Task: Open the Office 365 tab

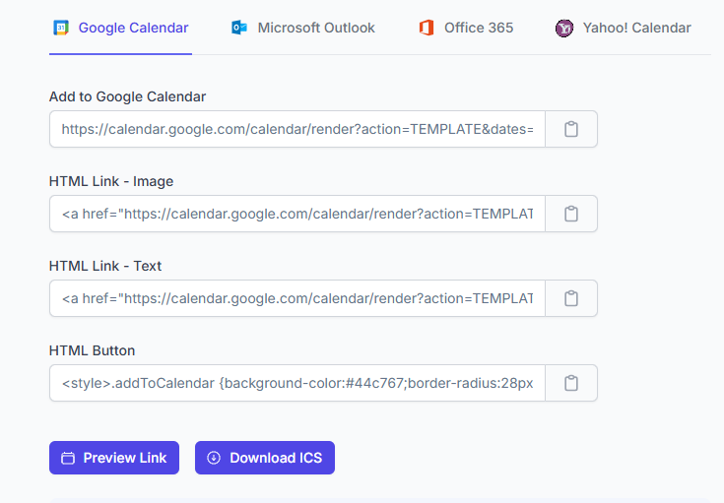Action: point(478,28)
